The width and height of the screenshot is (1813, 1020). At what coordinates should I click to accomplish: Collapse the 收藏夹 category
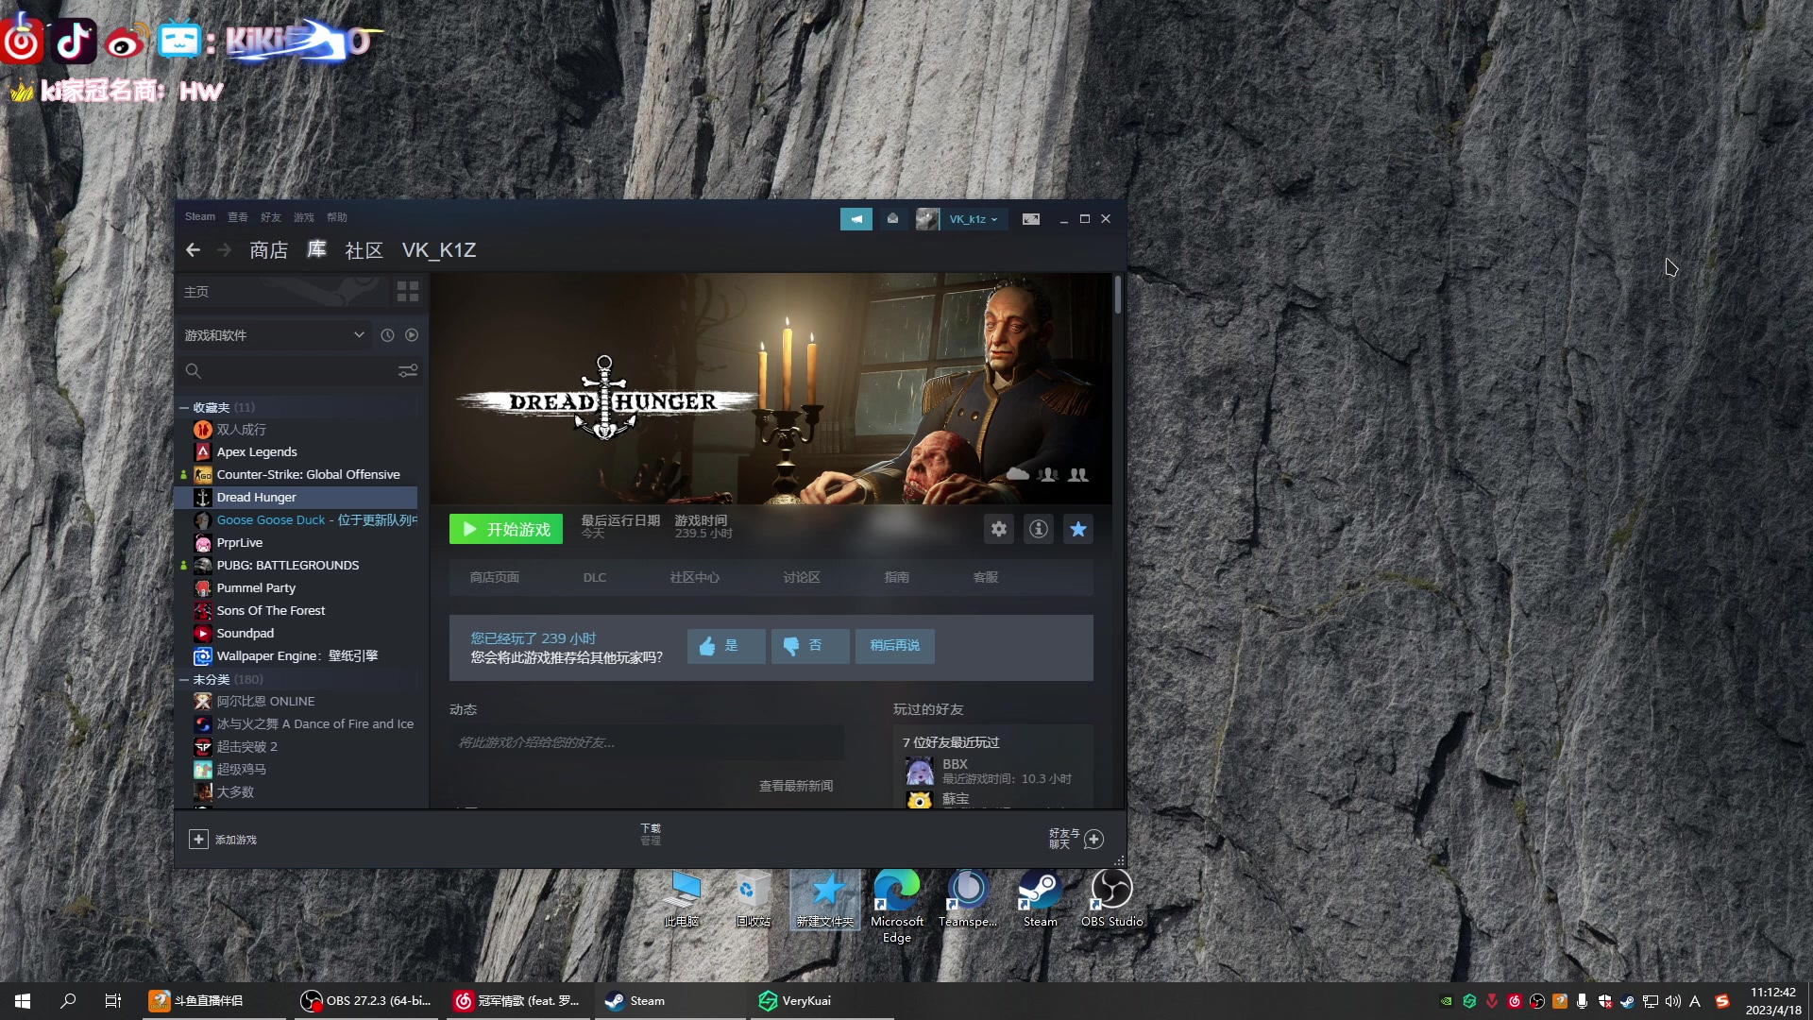tap(184, 408)
